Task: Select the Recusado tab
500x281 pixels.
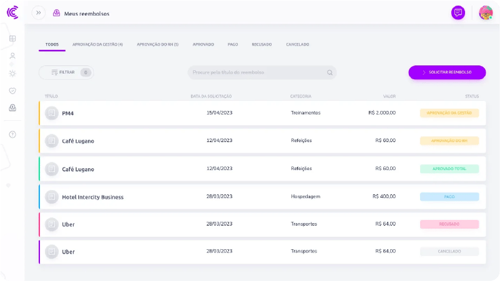Action: (x=262, y=44)
